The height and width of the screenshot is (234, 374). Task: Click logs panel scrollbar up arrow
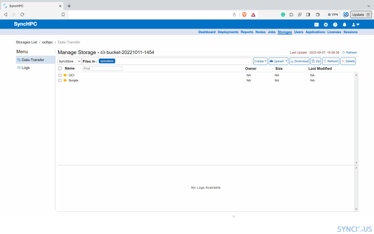[x=356, y=168]
